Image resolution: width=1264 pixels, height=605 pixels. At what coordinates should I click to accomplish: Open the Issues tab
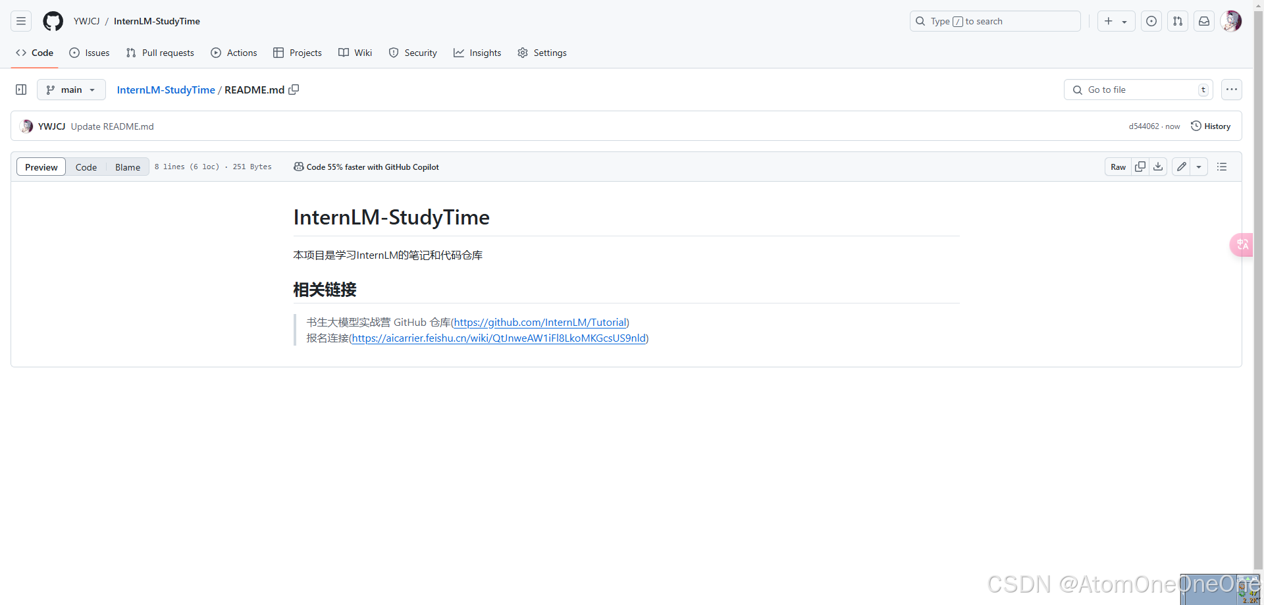coord(90,53)
